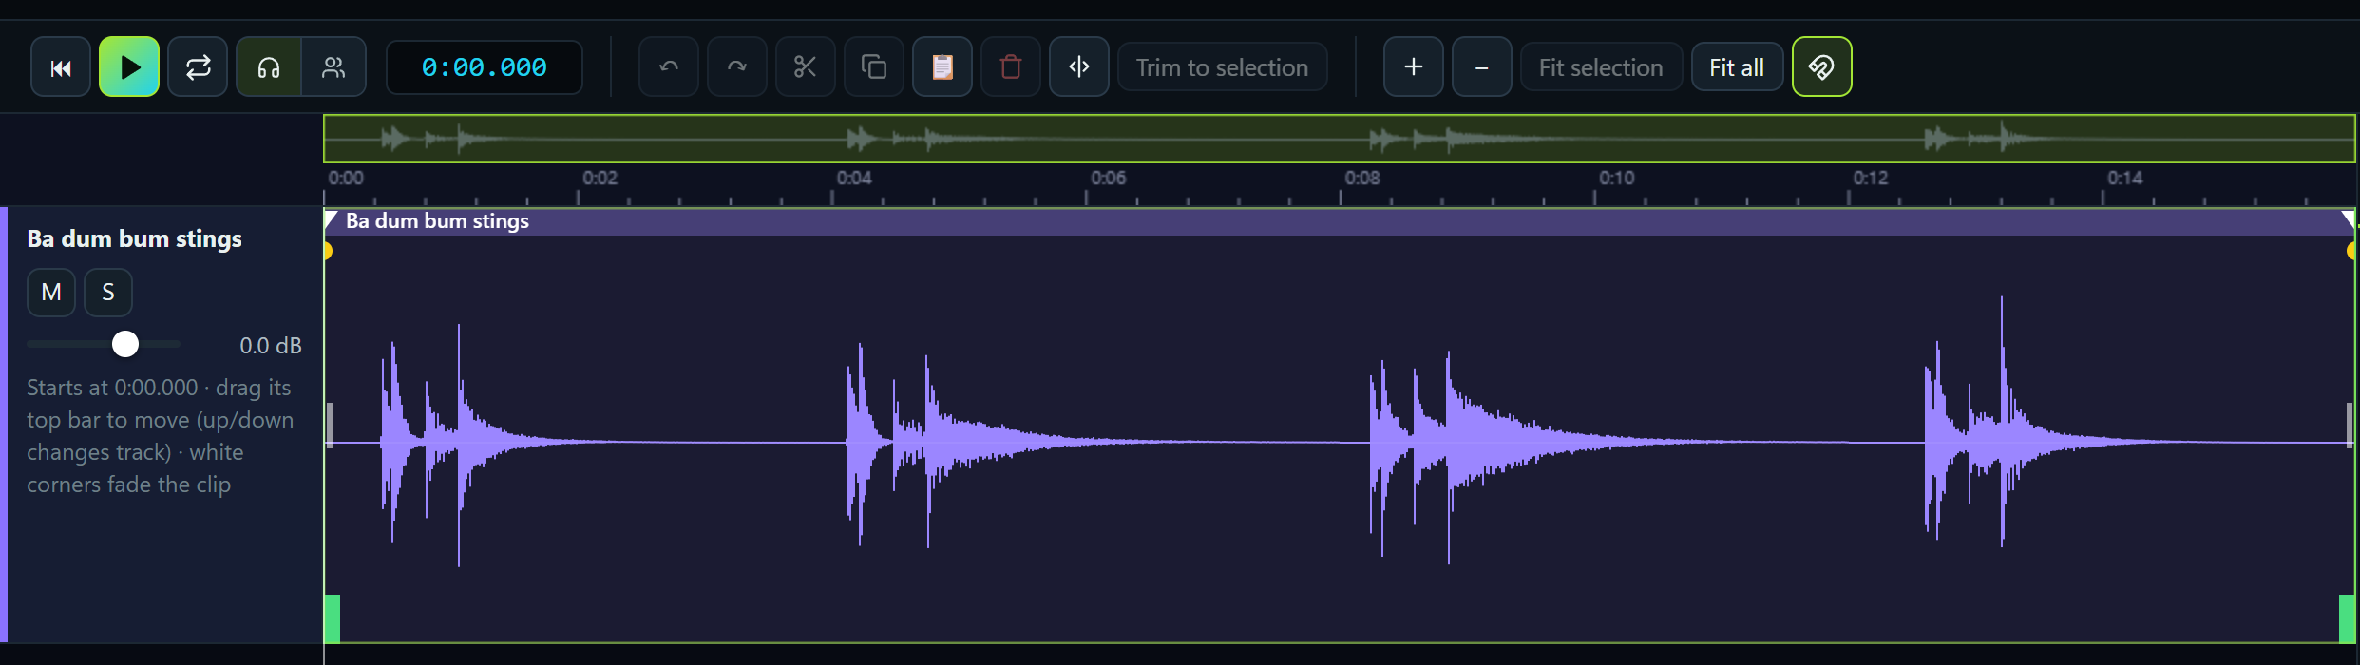This screenshot has width=2360, height=665.
Task: Click the 0:00.000 time display
Action: coord(485,67)
